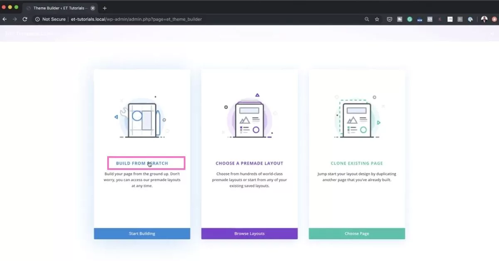Open the red K extension icon

tap(440, 19)
